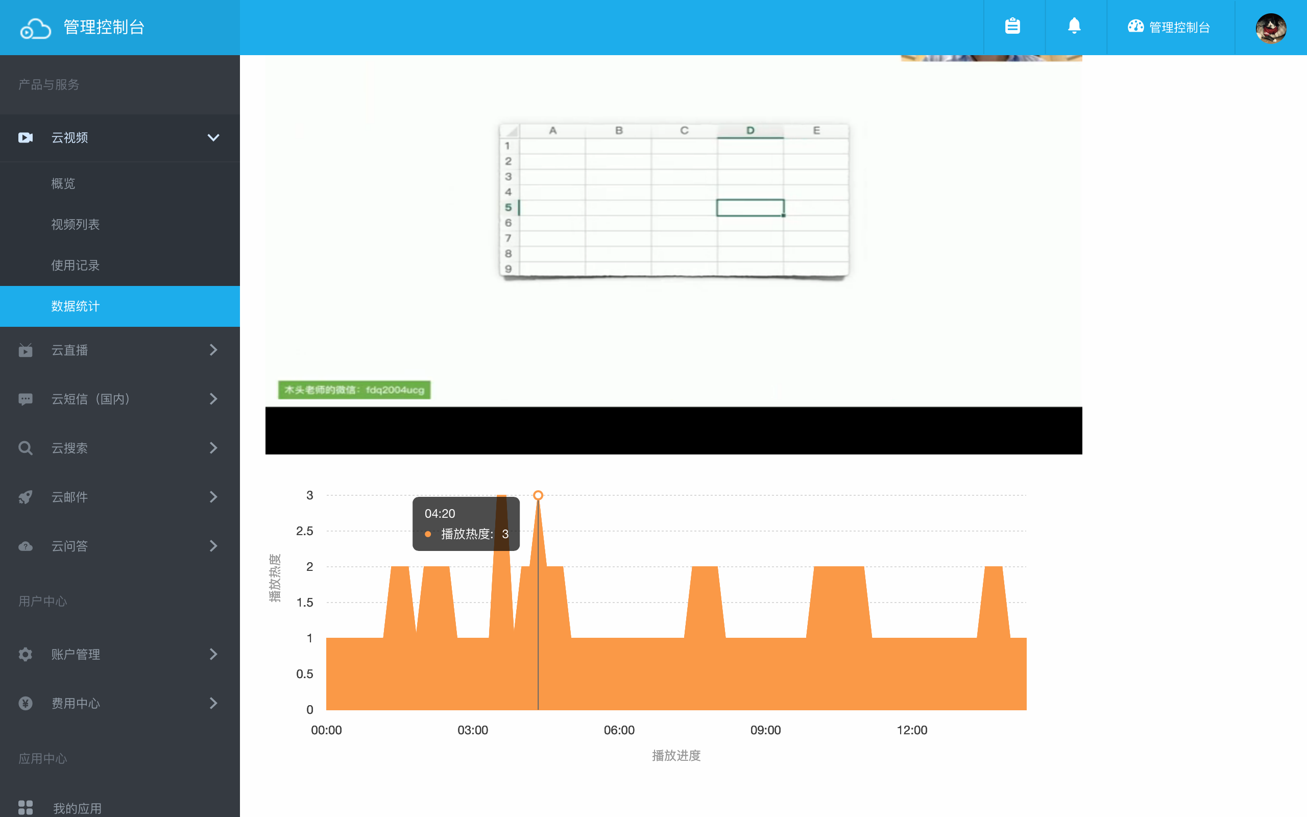Click the 云直播 TV icon
The image size is (1307, 817).
26,350
